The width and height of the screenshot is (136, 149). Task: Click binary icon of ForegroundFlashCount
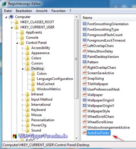click(x=85, y=35)
